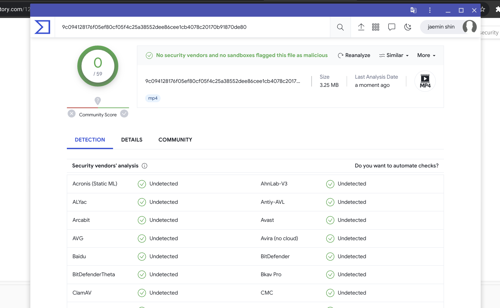This screenshot has width=500, height=308.
Task: Click the Community Score label
Action: 98,115
